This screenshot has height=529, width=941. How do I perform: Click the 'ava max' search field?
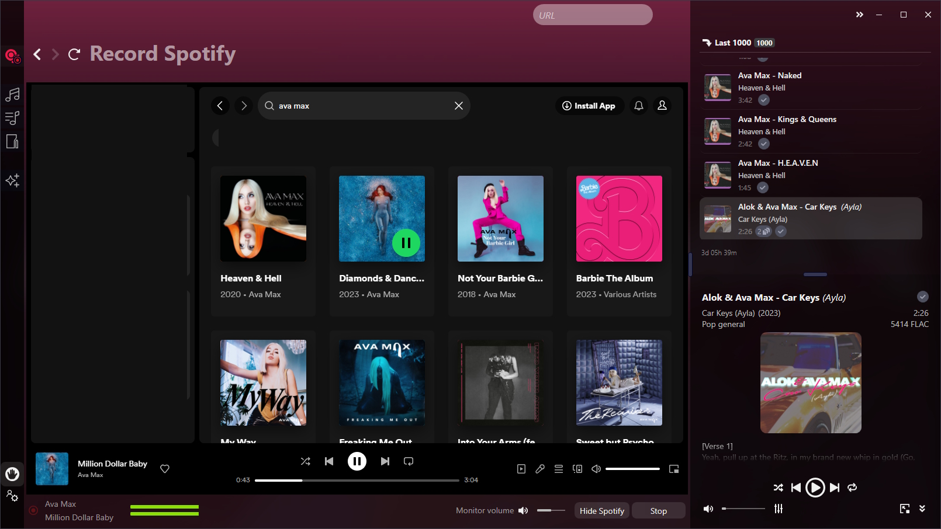tap(364, 106)
